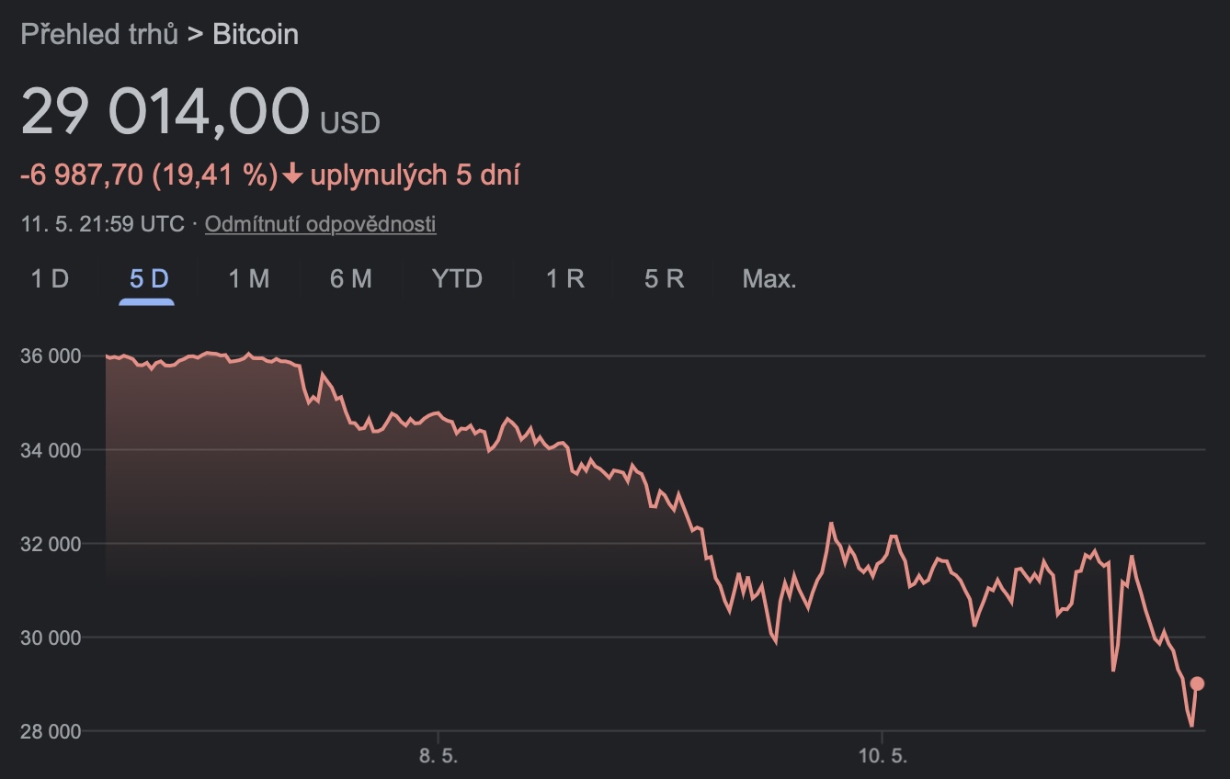Switch to the 1 D time range tab
The width and height of the screenshot is (1230, 779).
click(x=50, y=278)
